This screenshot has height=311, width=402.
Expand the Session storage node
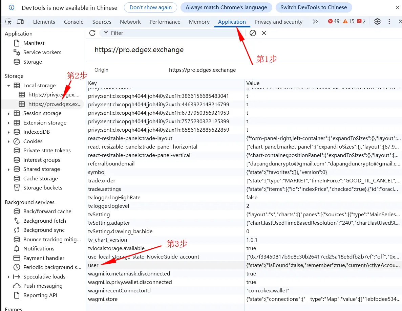(8, 113)
